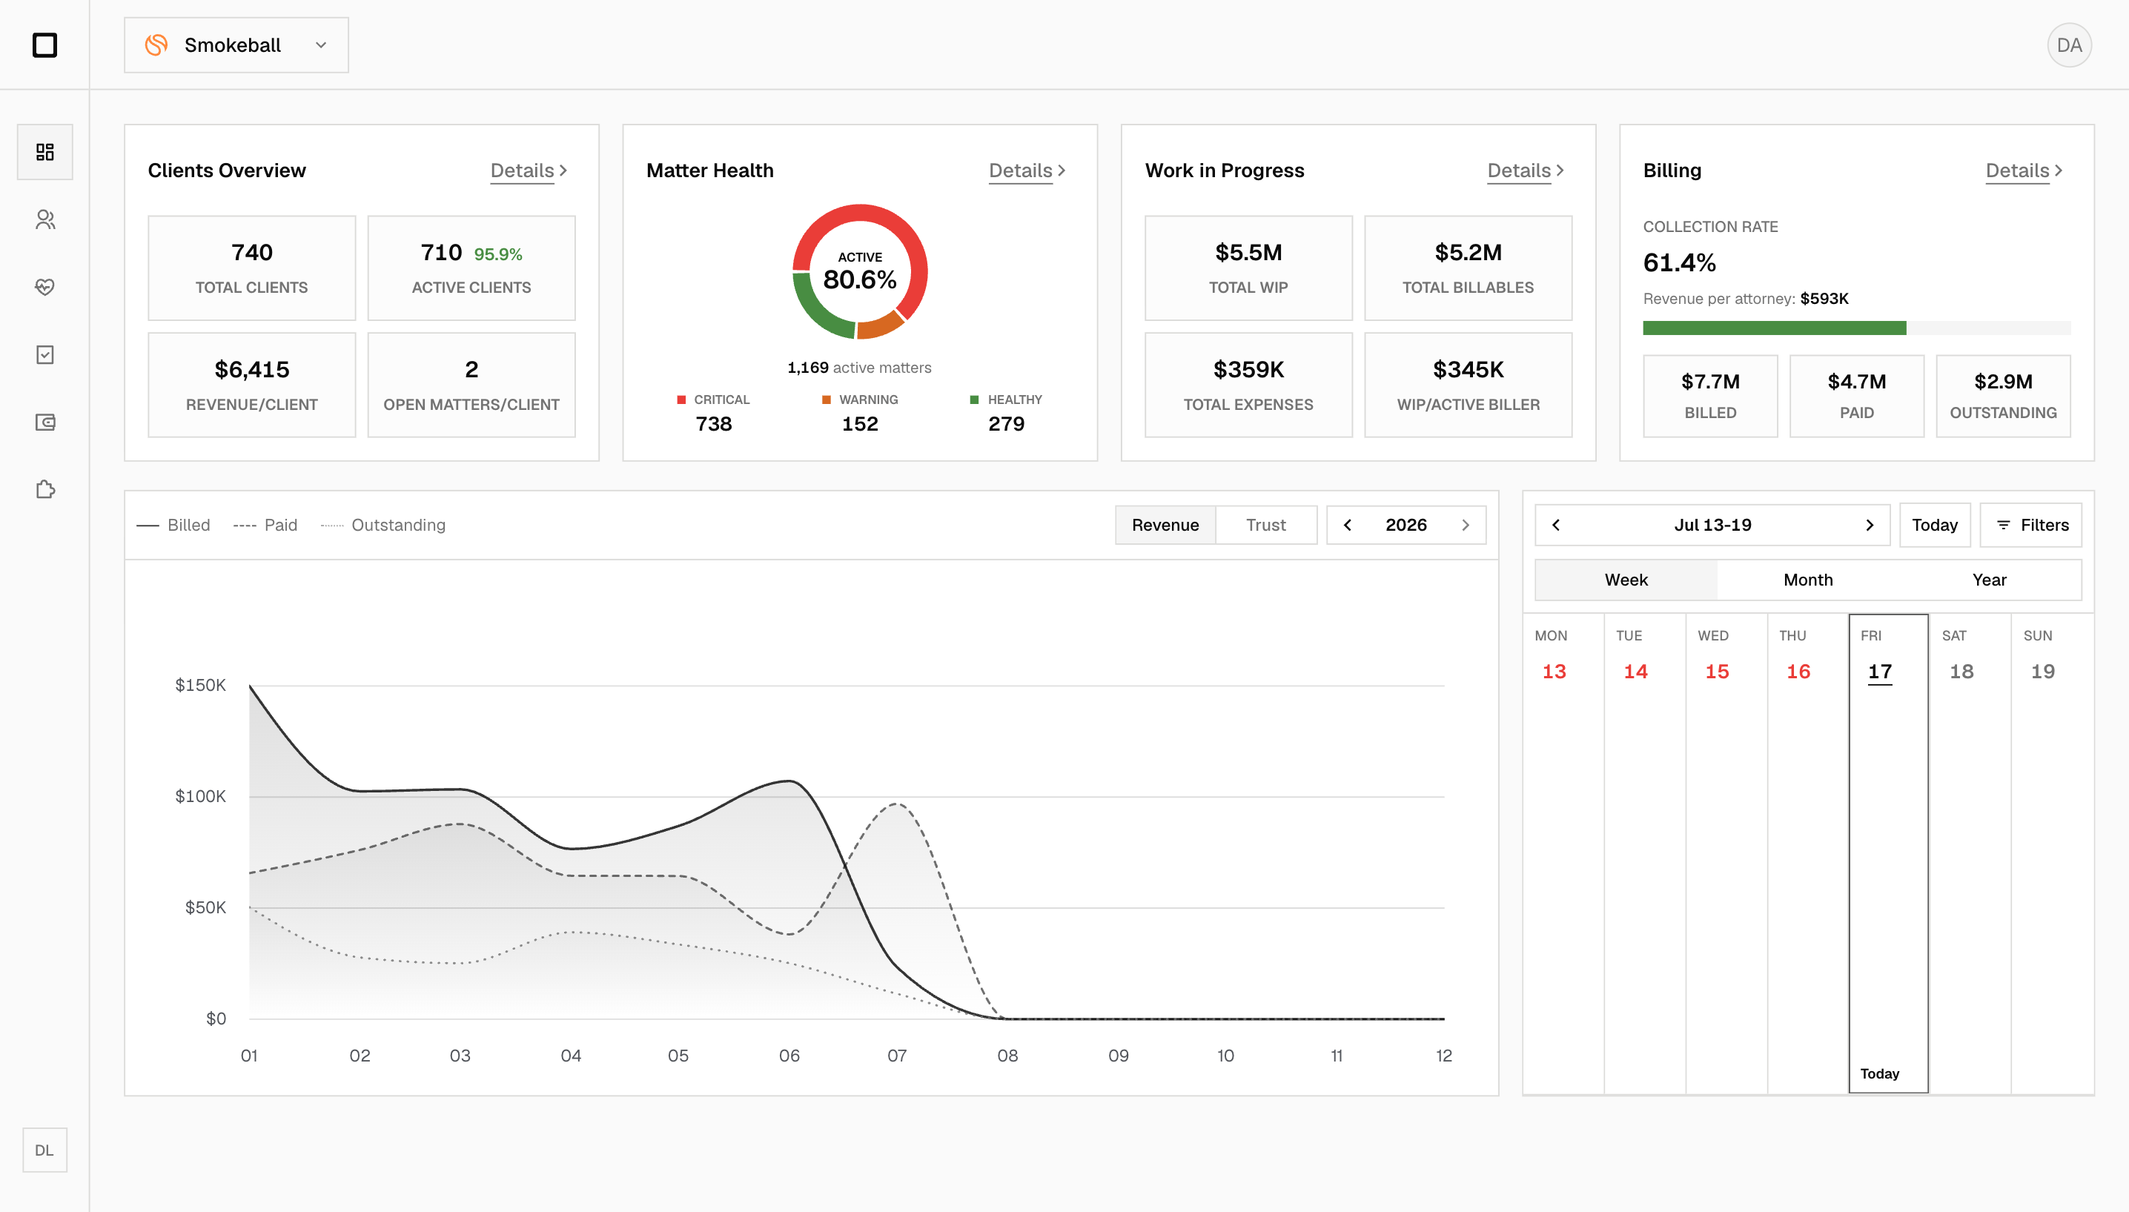This screenshot has width=2129, height=1212.
Task: Click the collection rate progress bar
Action: [x=1857, y=328]
